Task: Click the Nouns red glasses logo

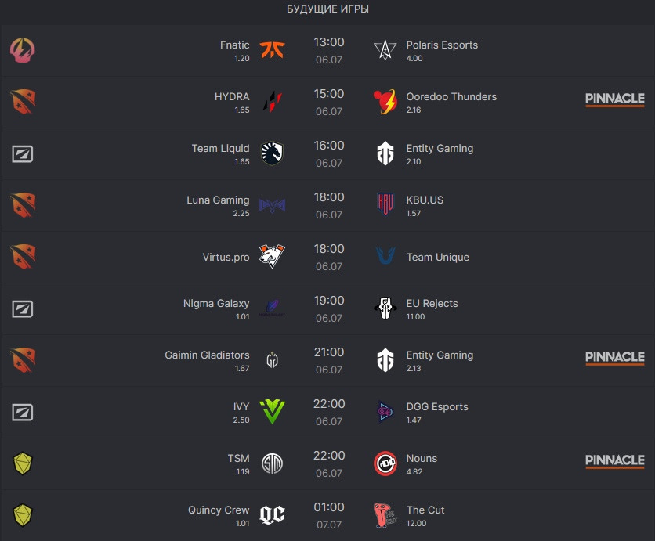Action: click(385, 463)
